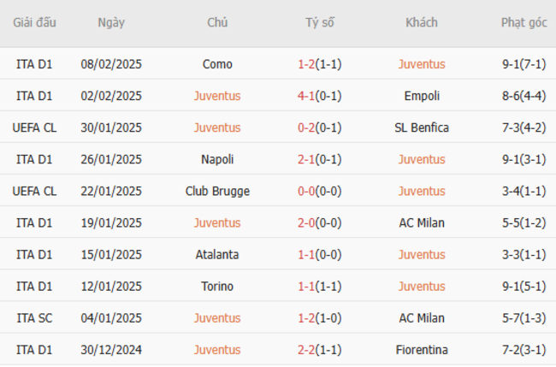Click the 2-1 score of the Napoli match
556x367 pixels.
click(307, 159)
